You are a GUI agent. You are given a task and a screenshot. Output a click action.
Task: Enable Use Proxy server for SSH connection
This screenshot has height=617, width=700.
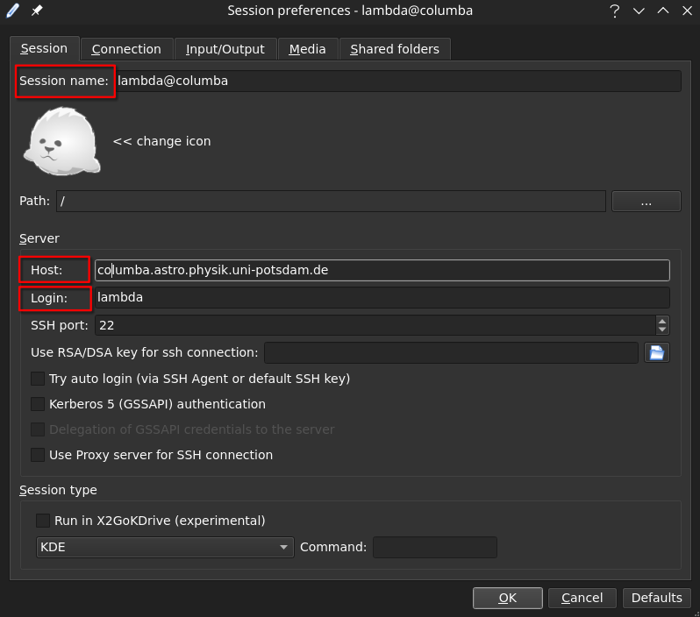click(x=38, y=455)
